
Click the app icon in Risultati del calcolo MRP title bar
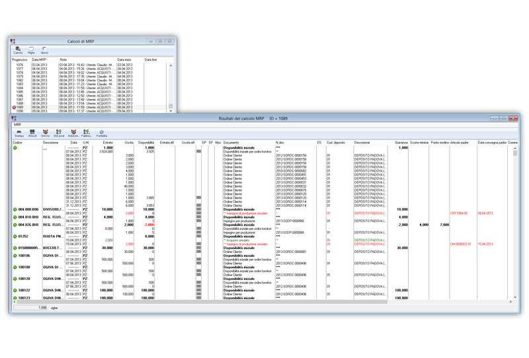14,118
